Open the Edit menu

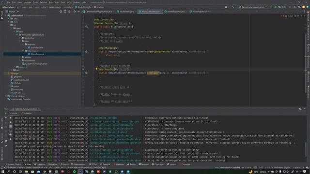(14, 2)
